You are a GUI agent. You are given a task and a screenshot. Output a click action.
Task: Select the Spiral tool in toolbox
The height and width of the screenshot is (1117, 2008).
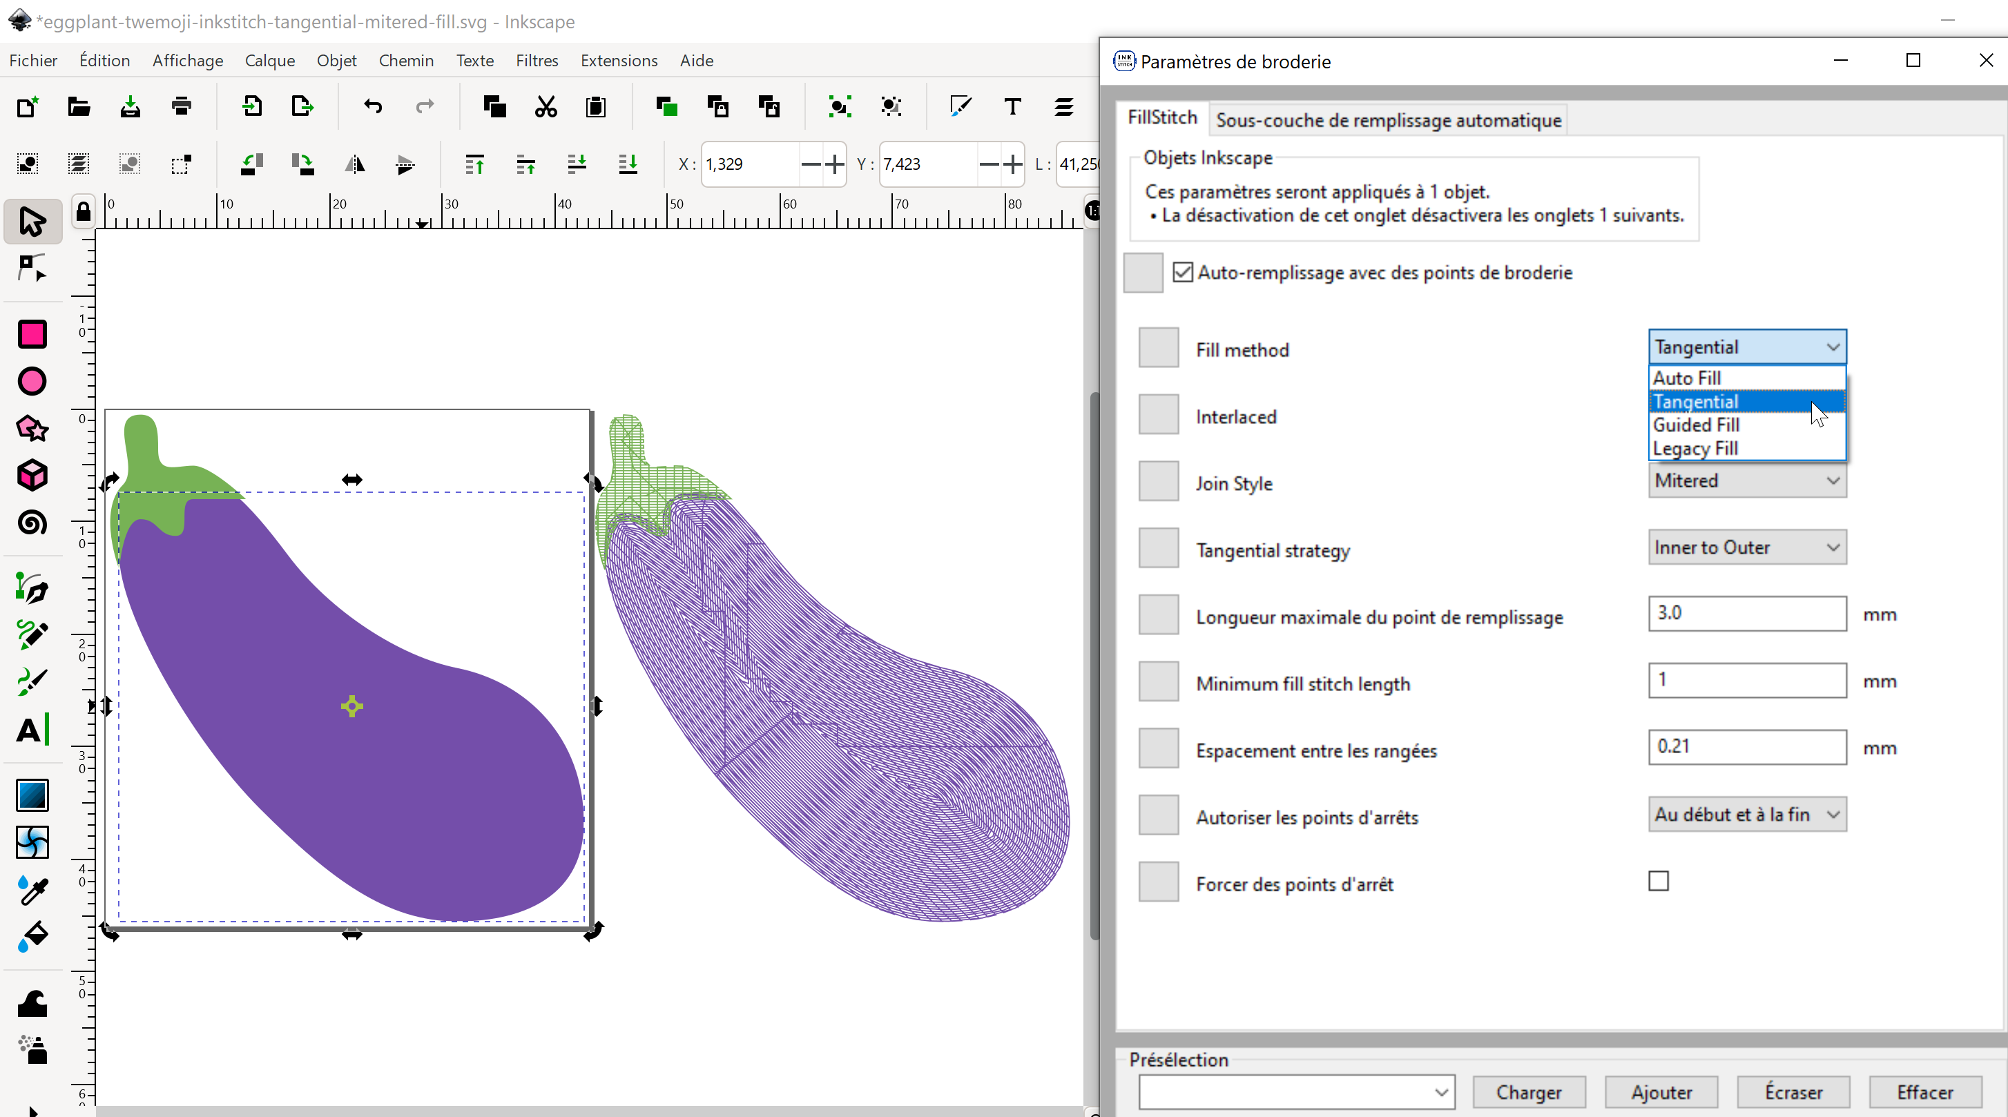click(32, 522)
